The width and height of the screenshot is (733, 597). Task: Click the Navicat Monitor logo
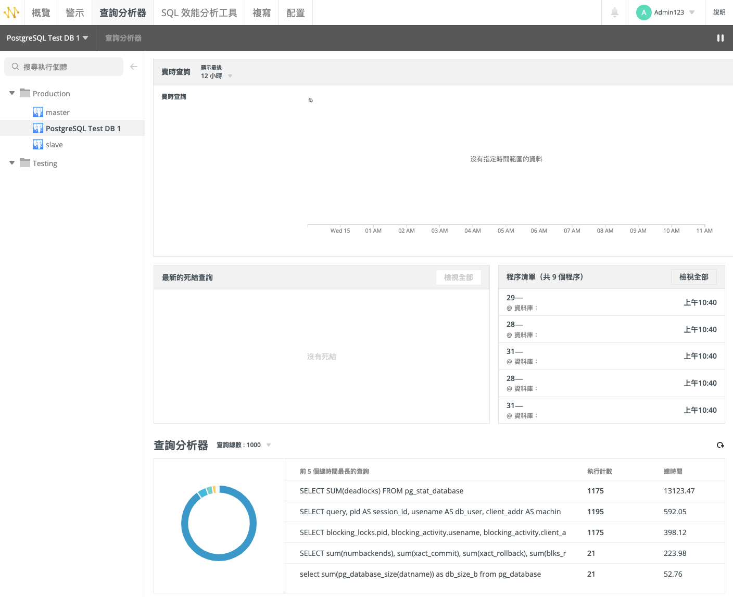coord(11,12)
